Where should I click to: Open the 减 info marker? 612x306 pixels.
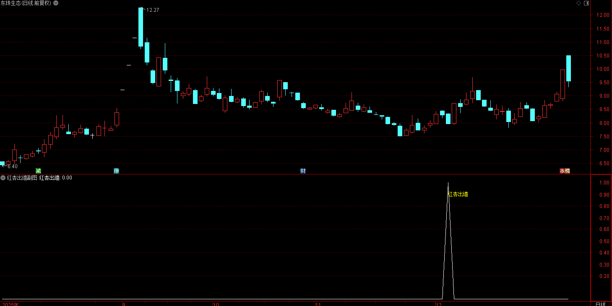[39, 171]
